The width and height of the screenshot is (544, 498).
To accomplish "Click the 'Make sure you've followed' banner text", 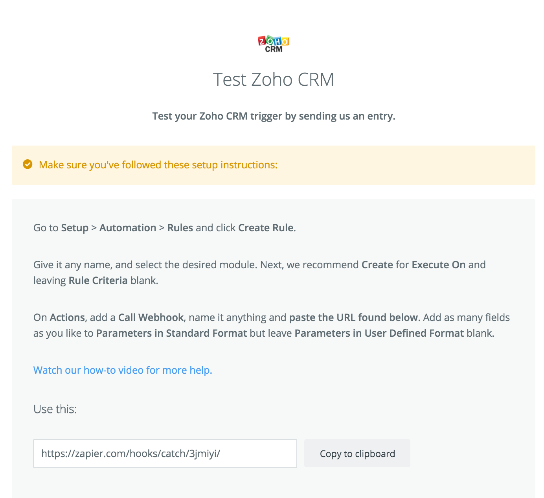I will click(x=158, y=165).
